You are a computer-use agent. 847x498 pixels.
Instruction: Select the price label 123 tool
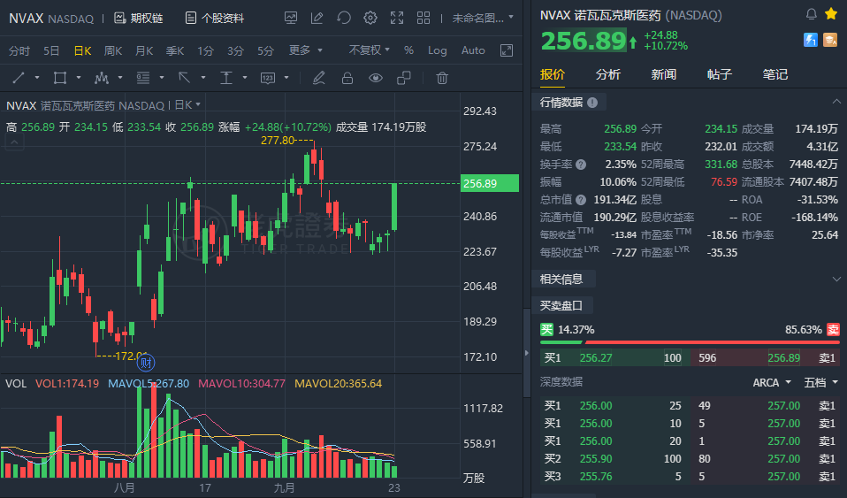click(268, 78)
